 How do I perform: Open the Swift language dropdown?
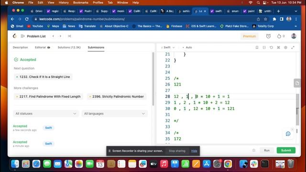(x=168, y=47)
